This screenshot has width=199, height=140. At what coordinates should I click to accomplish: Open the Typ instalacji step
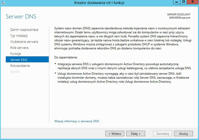tap(19, 36)
